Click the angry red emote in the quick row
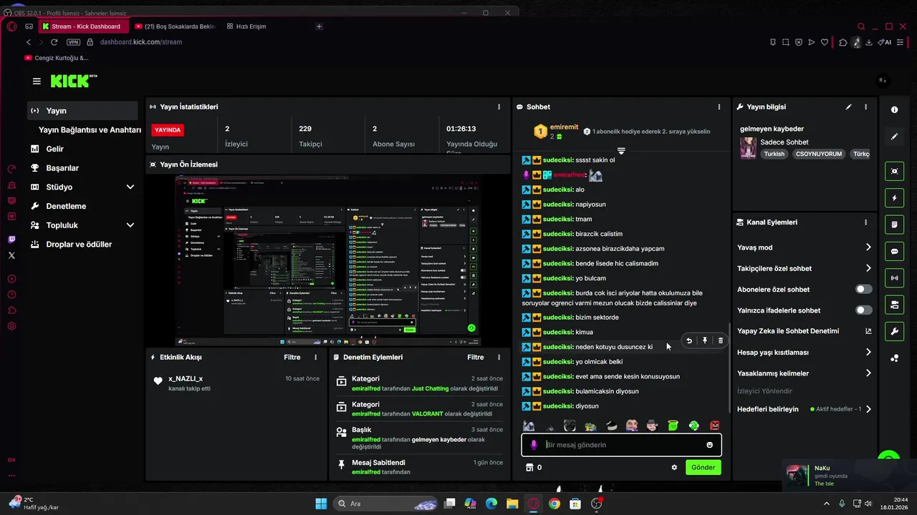Screen dimensions: 917x515 (x=715, y=426)
